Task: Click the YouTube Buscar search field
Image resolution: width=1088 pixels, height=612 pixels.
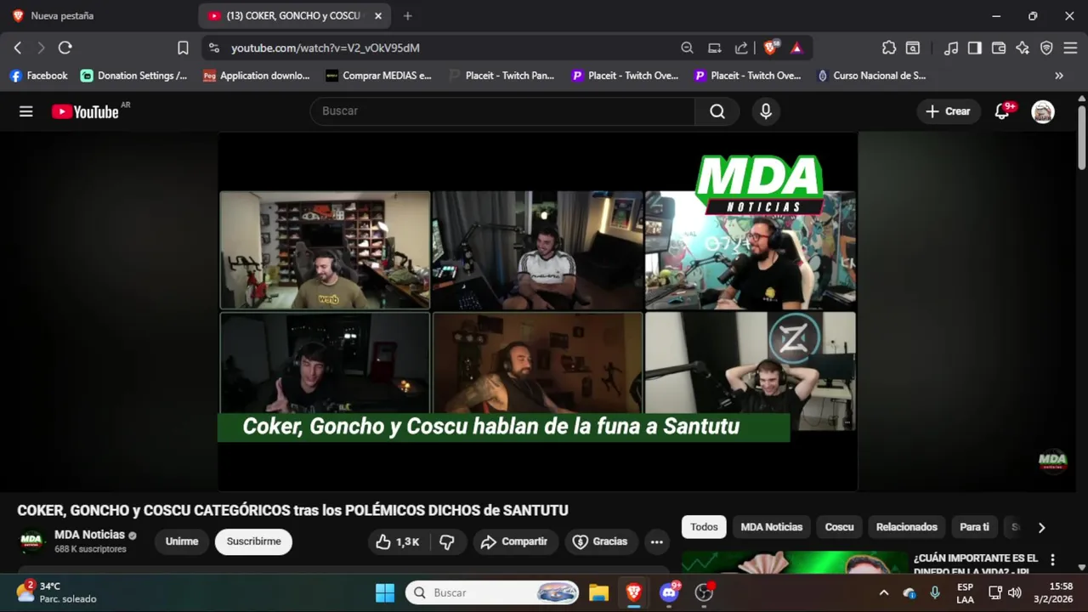Action: (502, 111)
